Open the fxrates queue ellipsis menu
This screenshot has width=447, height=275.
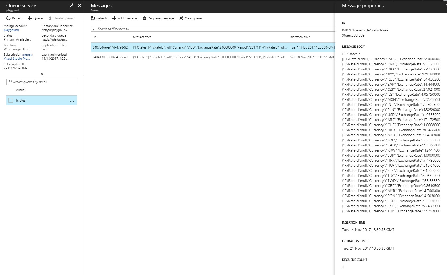(72, 101)
